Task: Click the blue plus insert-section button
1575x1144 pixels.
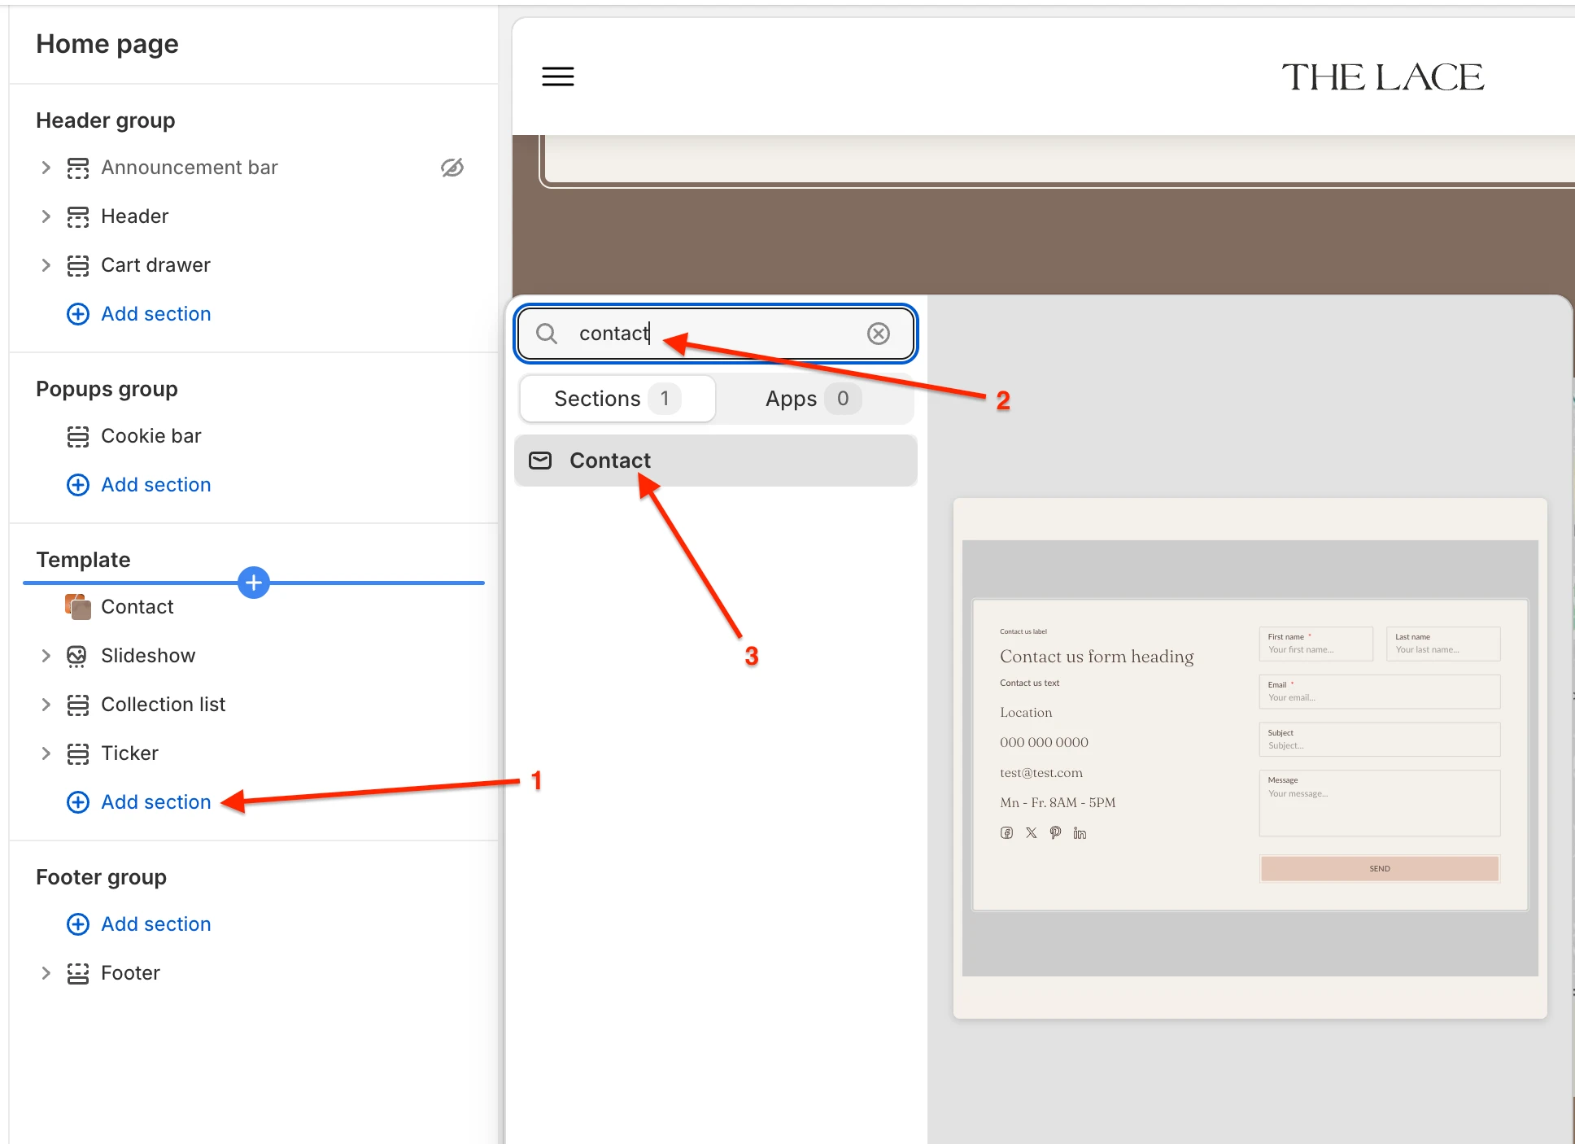Action: pos(254,583)
